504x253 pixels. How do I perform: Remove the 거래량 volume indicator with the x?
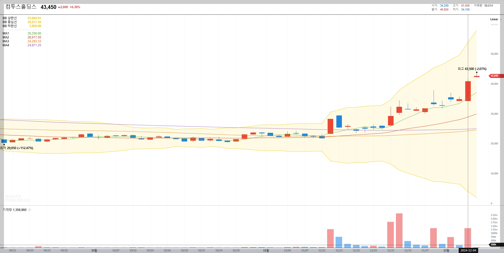pyautogui.click(x=30, y=210)
